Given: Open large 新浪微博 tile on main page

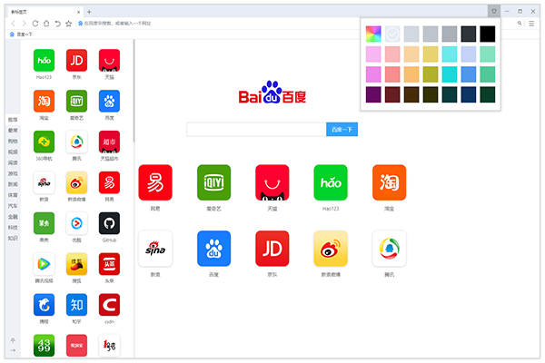Looking at the screenshot, I should 331,249.
